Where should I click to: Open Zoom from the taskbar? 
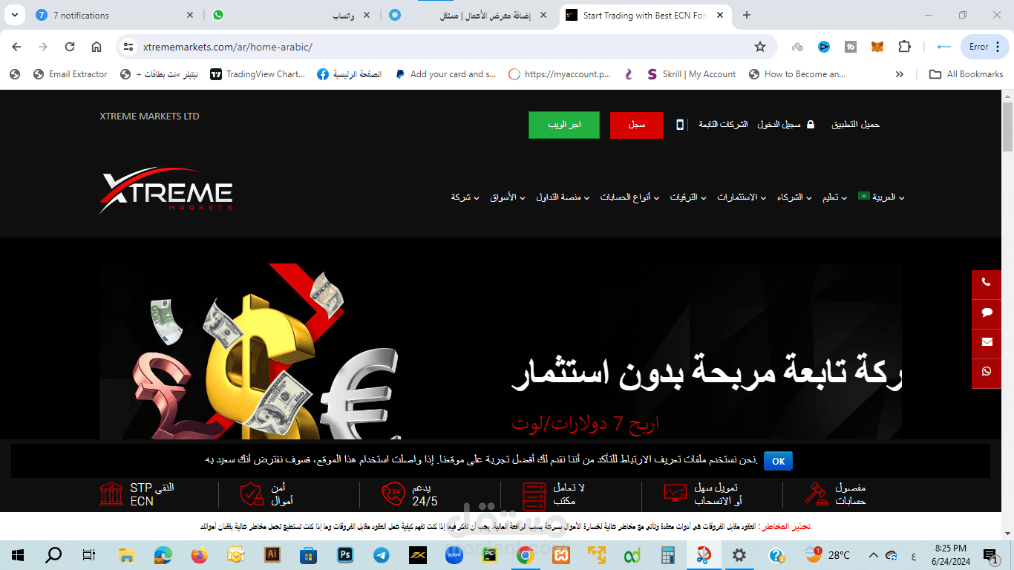(x=454, y=554)
